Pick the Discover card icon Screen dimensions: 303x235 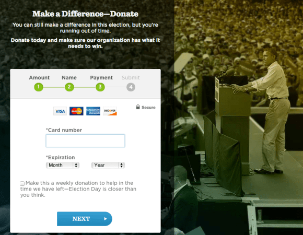click(110, 111)
